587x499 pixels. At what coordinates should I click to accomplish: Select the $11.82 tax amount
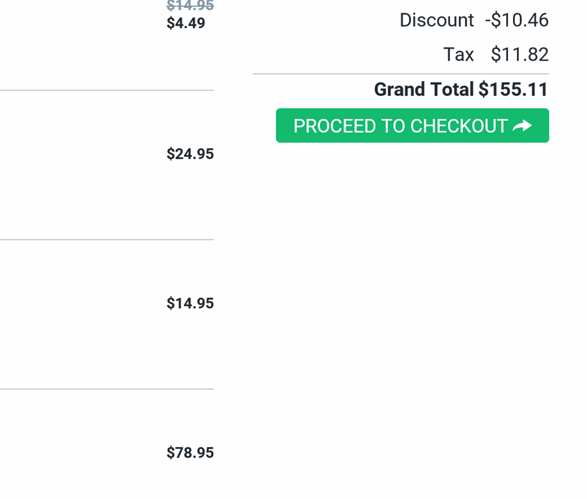(520, 55)
